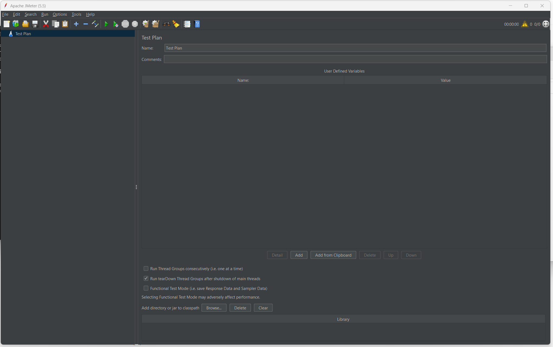This screenshot has height=347, width=553.
Task: Select the Test Plan tree node
Action: point(23,34)
